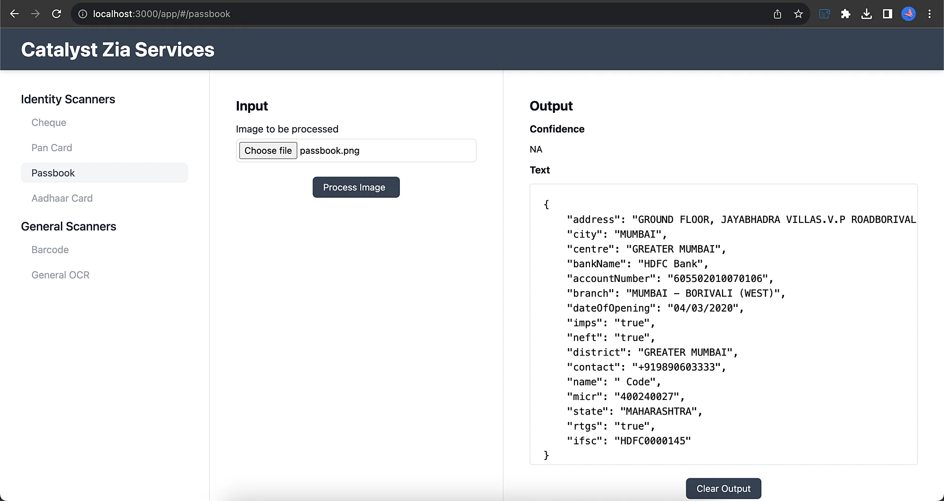Click the Clear Output button
The width and height of the screenshot is (944, 501).
pyautogui.click(x=724, y=489)
